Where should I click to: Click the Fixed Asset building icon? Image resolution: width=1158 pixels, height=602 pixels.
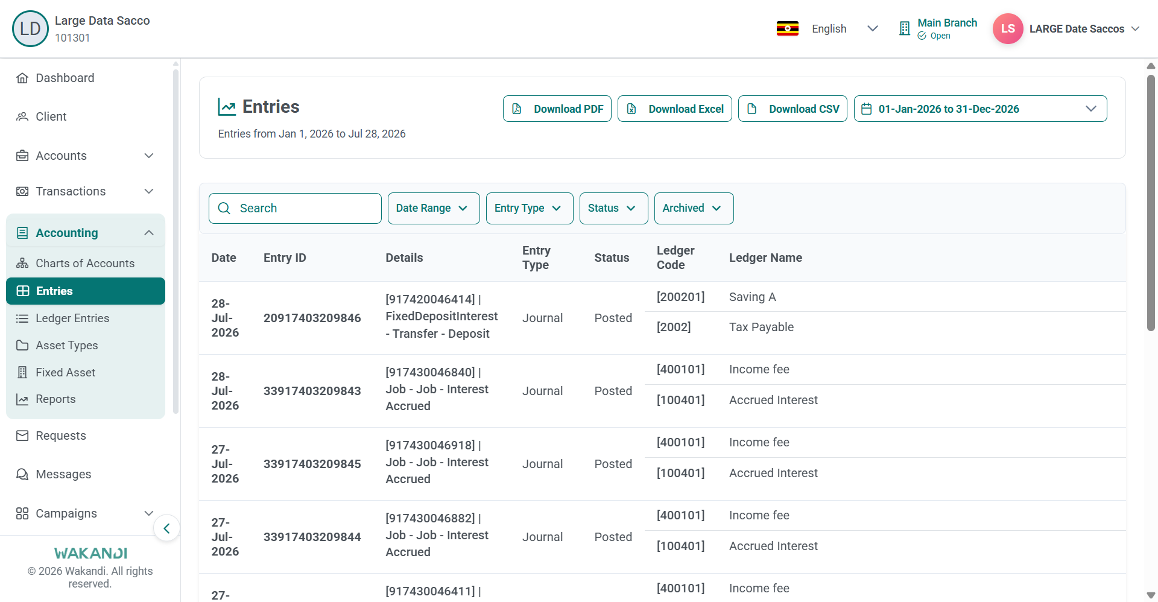[22, 372]
